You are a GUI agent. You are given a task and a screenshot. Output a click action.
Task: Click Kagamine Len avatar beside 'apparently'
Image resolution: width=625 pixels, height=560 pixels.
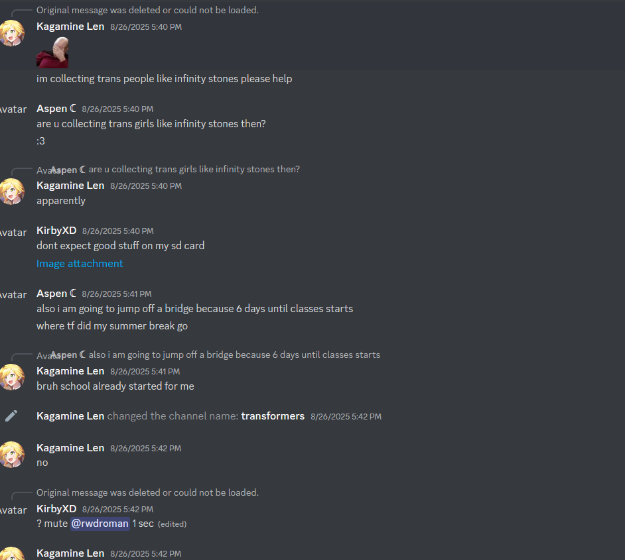point(11,192)
